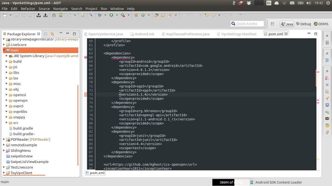Viewport: 332px width, 186px height.
Task: Click the Back navigation arrow icon
Action: pos(213,15)
